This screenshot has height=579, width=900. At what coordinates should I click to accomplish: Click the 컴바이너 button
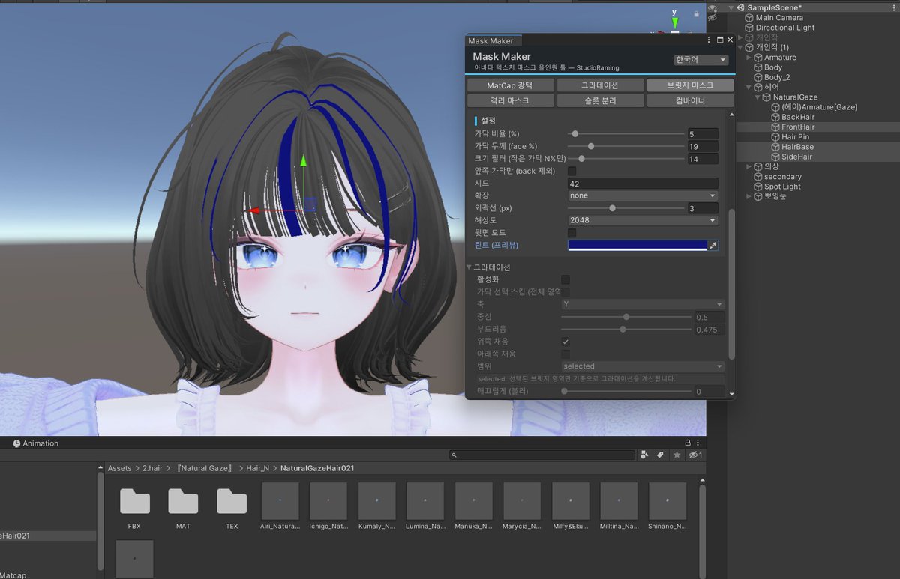point(690,100)
